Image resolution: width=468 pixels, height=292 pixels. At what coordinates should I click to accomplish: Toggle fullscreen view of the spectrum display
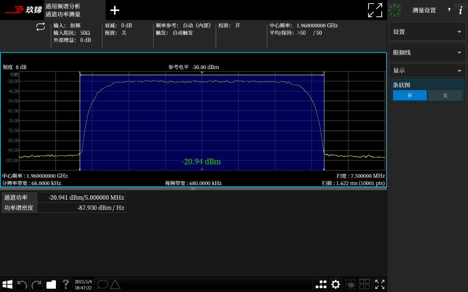[x=375, y=11]
